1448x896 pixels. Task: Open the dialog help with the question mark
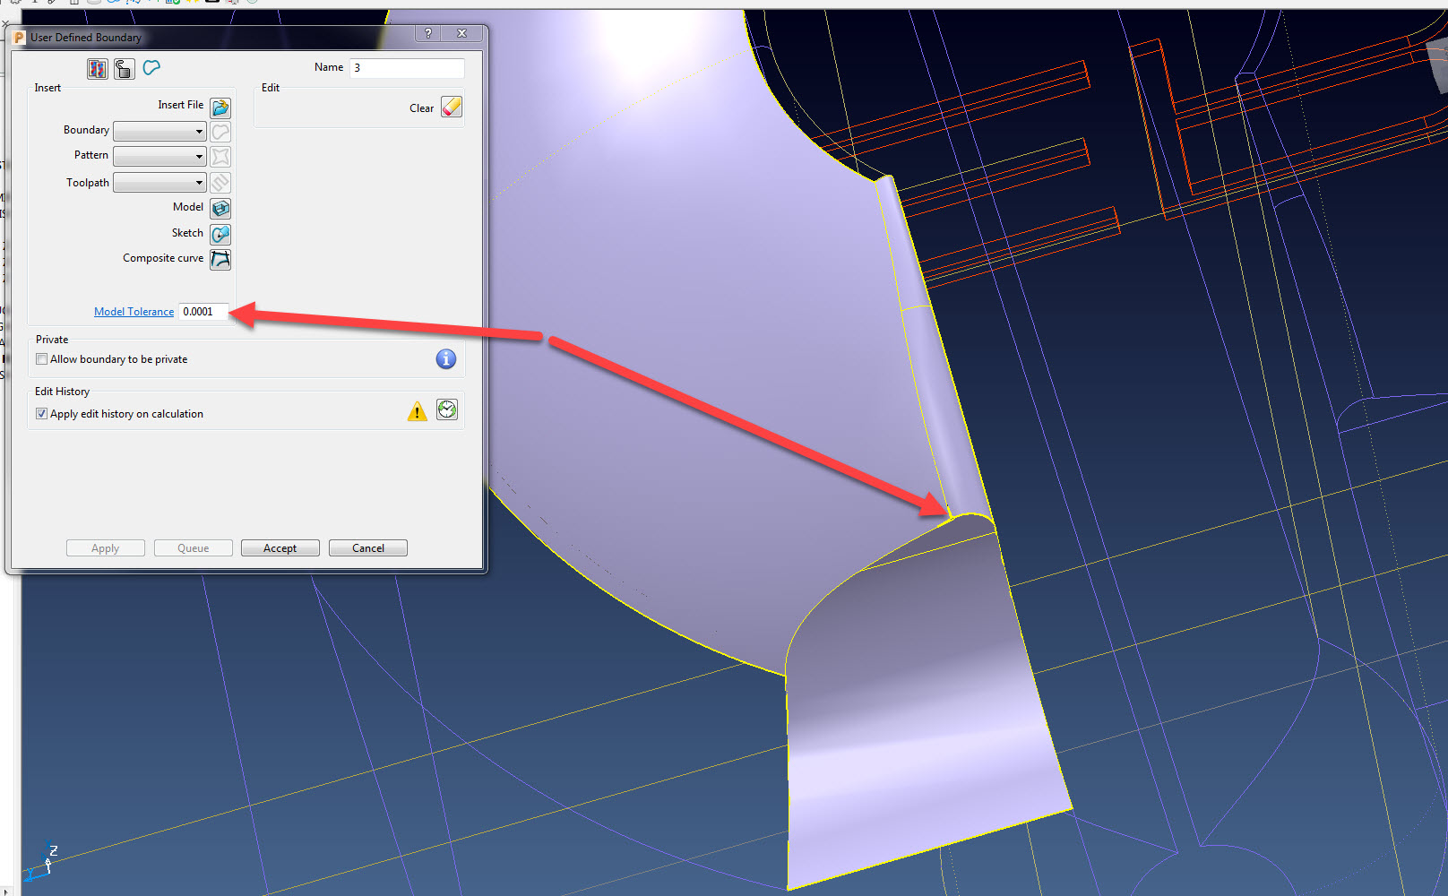click(427, 33)
